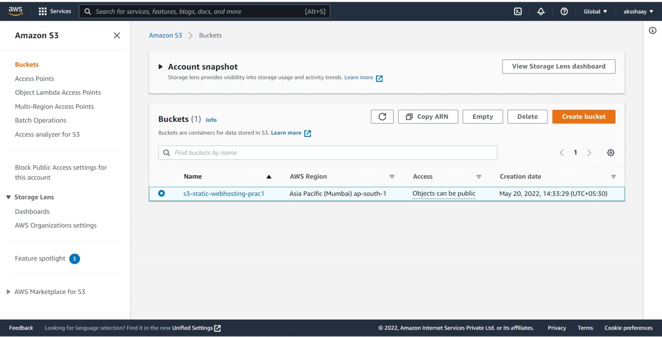Refresh the buckets list
Image resolution: width=662 pixels, height=337 pixels.
click(x=382, y=116)
